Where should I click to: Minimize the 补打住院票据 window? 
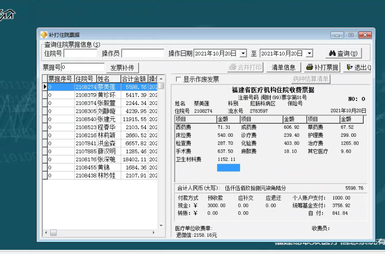pos(337,35)
